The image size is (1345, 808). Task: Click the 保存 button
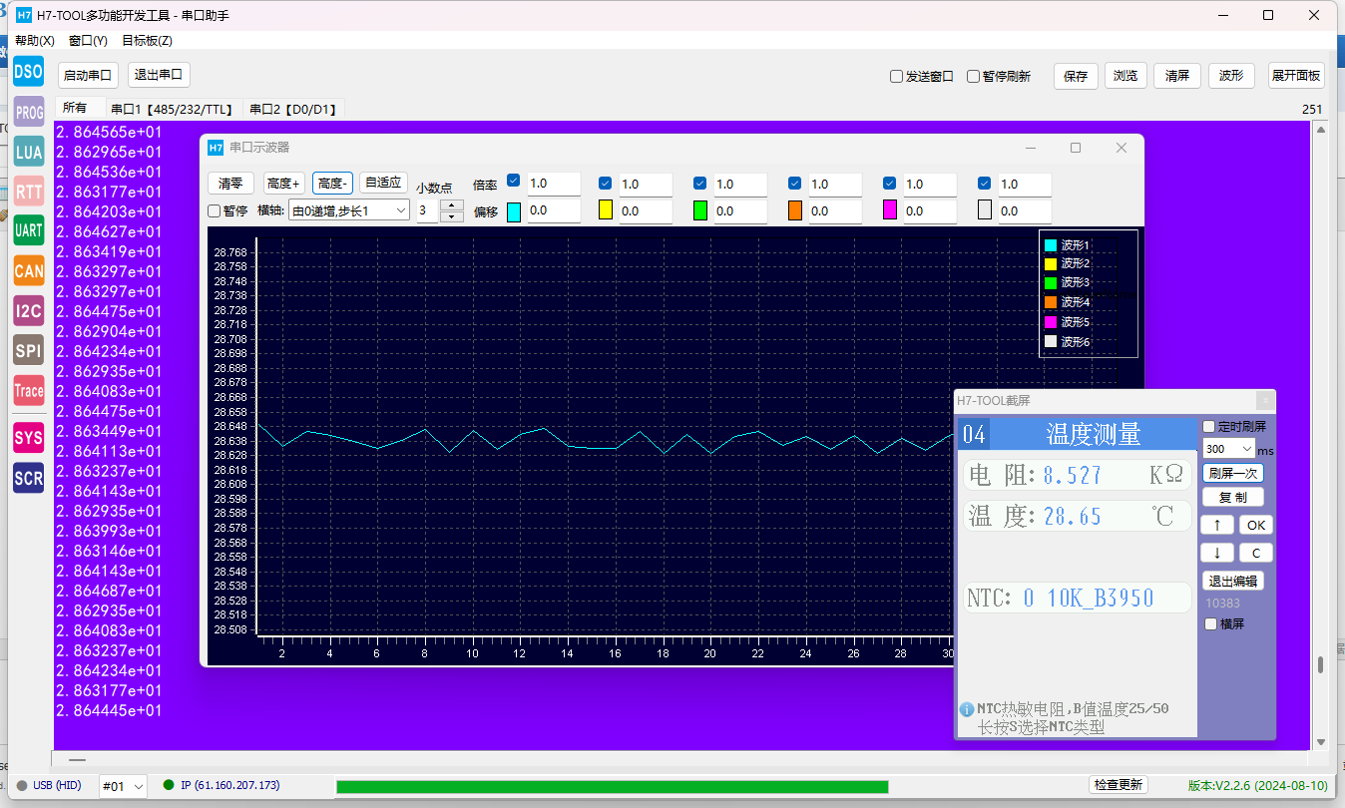tap(1076, 76)
